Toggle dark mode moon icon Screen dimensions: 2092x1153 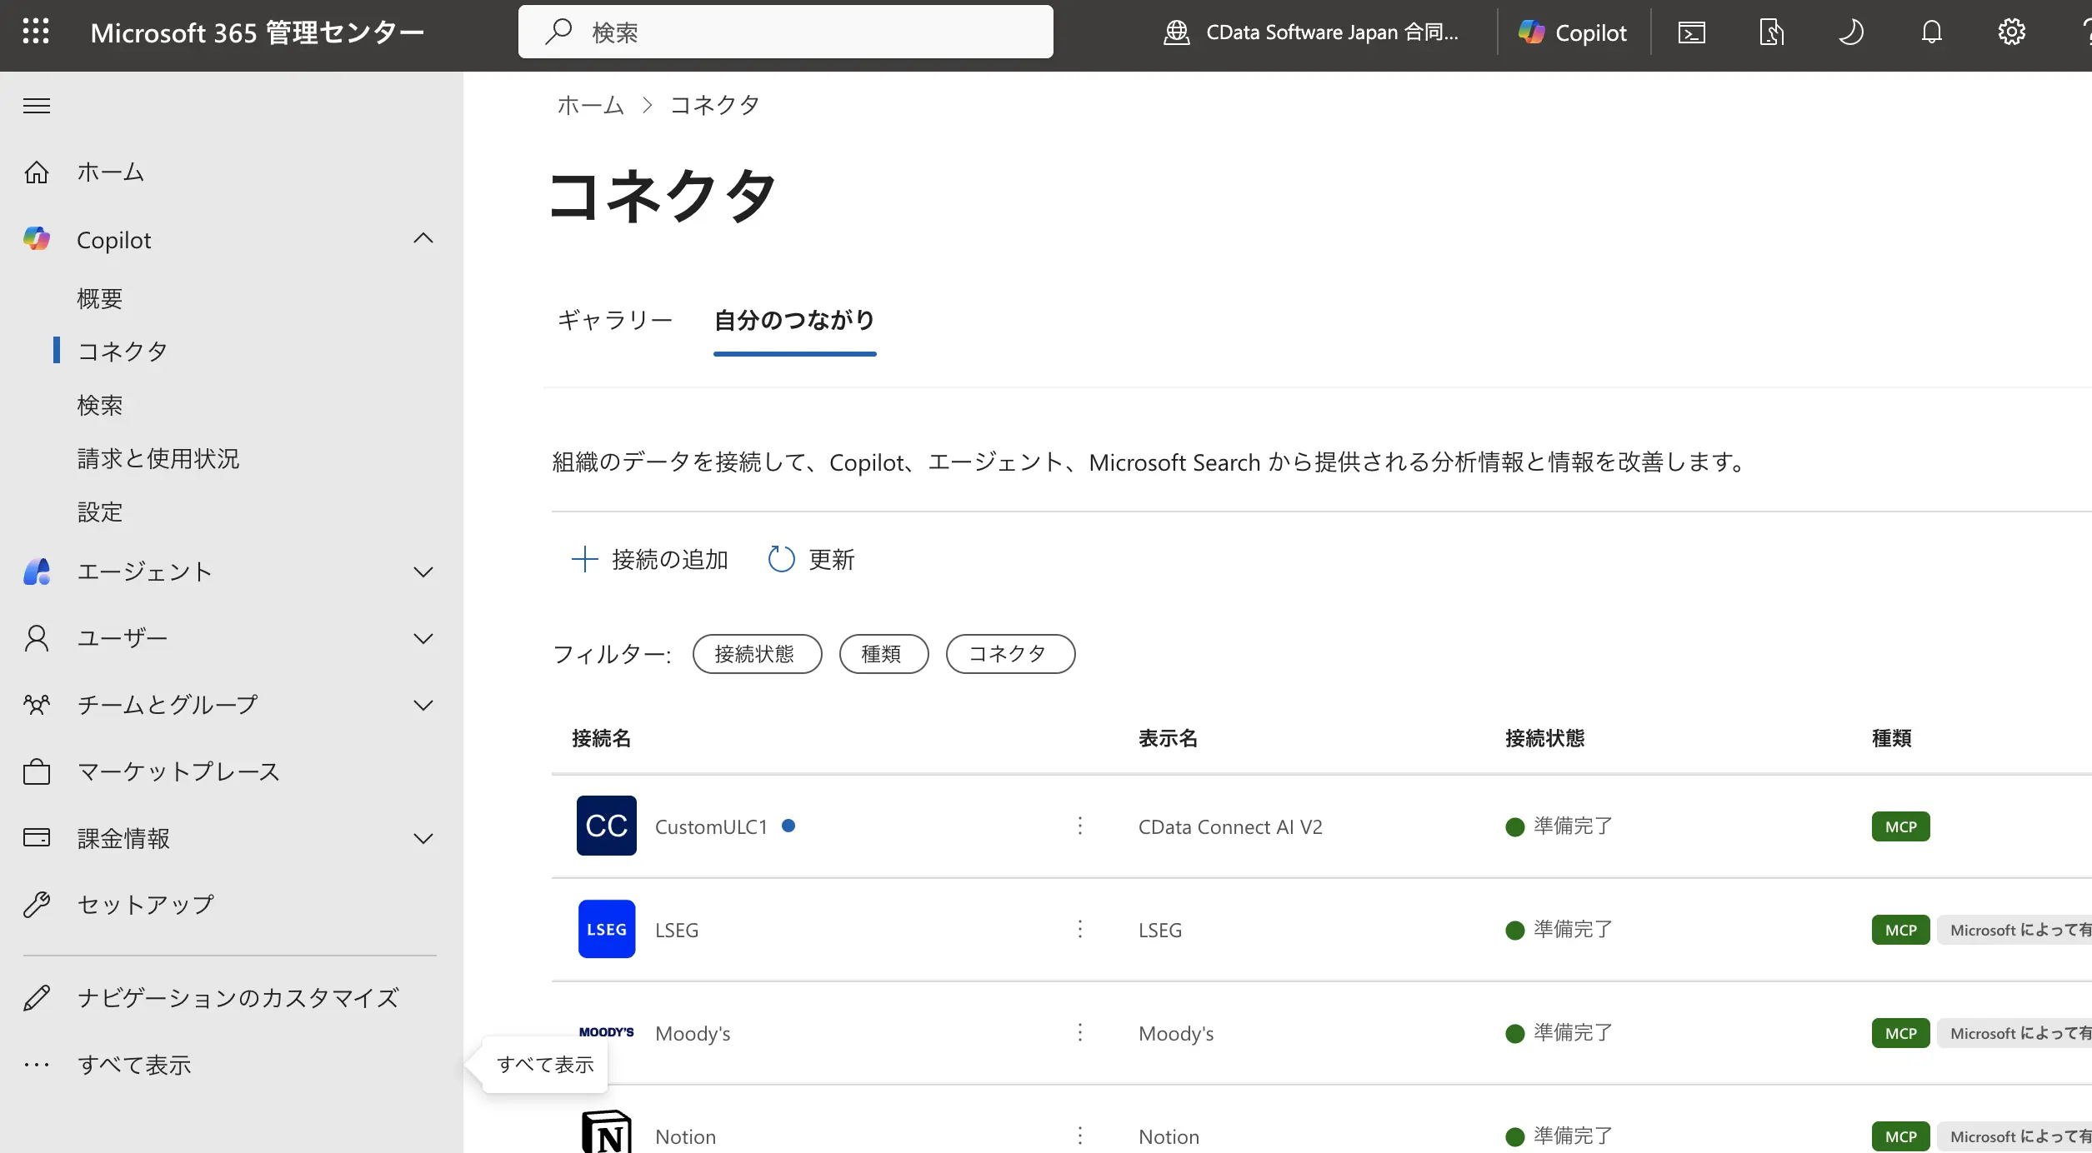1851,32
